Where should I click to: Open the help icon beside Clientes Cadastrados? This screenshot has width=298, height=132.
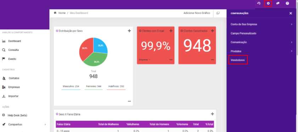182,31
